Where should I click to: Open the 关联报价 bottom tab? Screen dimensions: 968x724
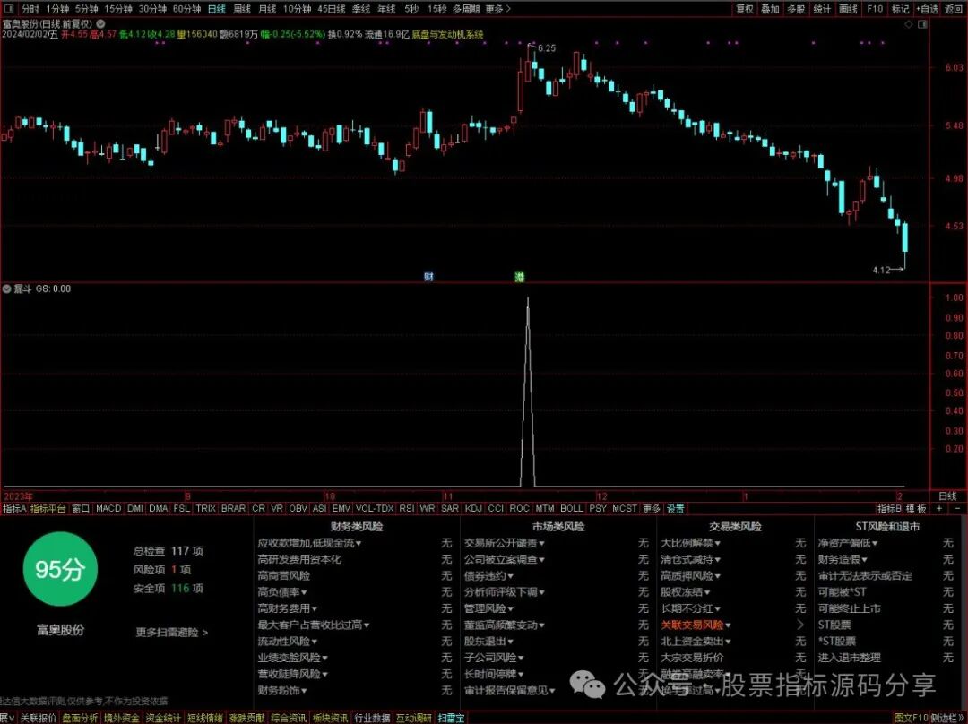pyautogui.click(x=38, y=718)
